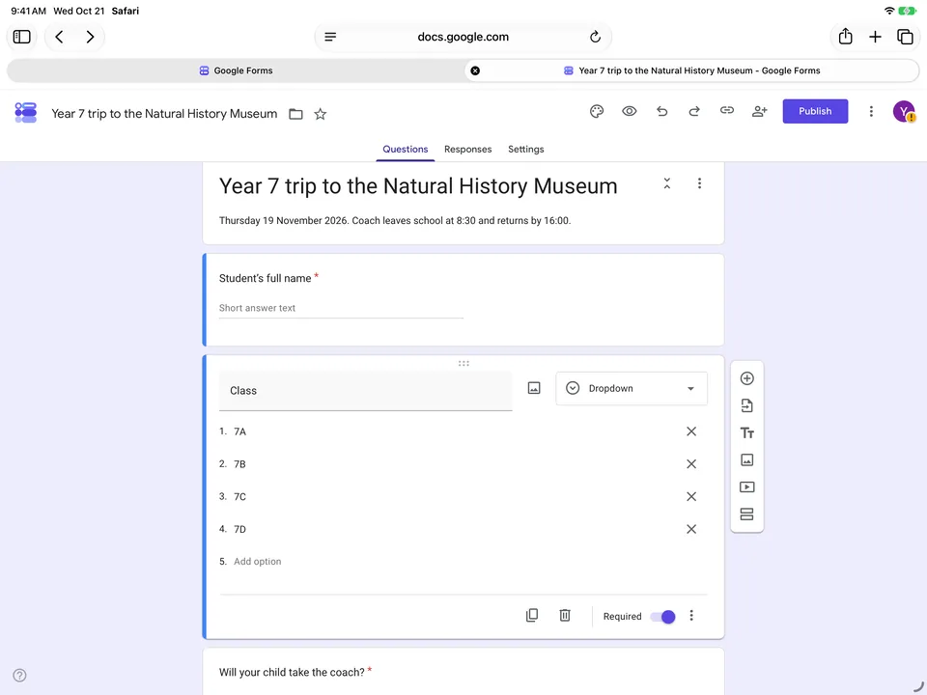Viewport: 927px width, 695px height.
Task: Star the form
Action: (x=320, y=114)
